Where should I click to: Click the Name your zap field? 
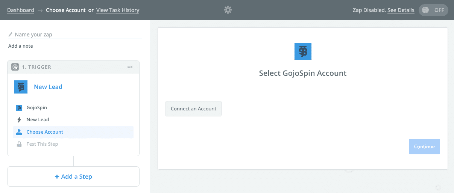pyautogui.click(x=75, y=35)
